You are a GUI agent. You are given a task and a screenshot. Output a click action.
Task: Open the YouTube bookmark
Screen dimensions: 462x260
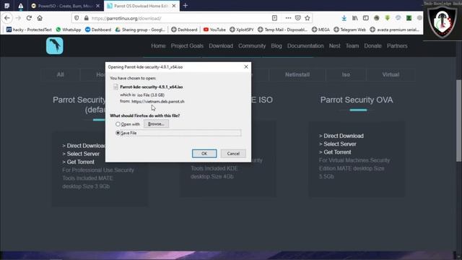214,30
